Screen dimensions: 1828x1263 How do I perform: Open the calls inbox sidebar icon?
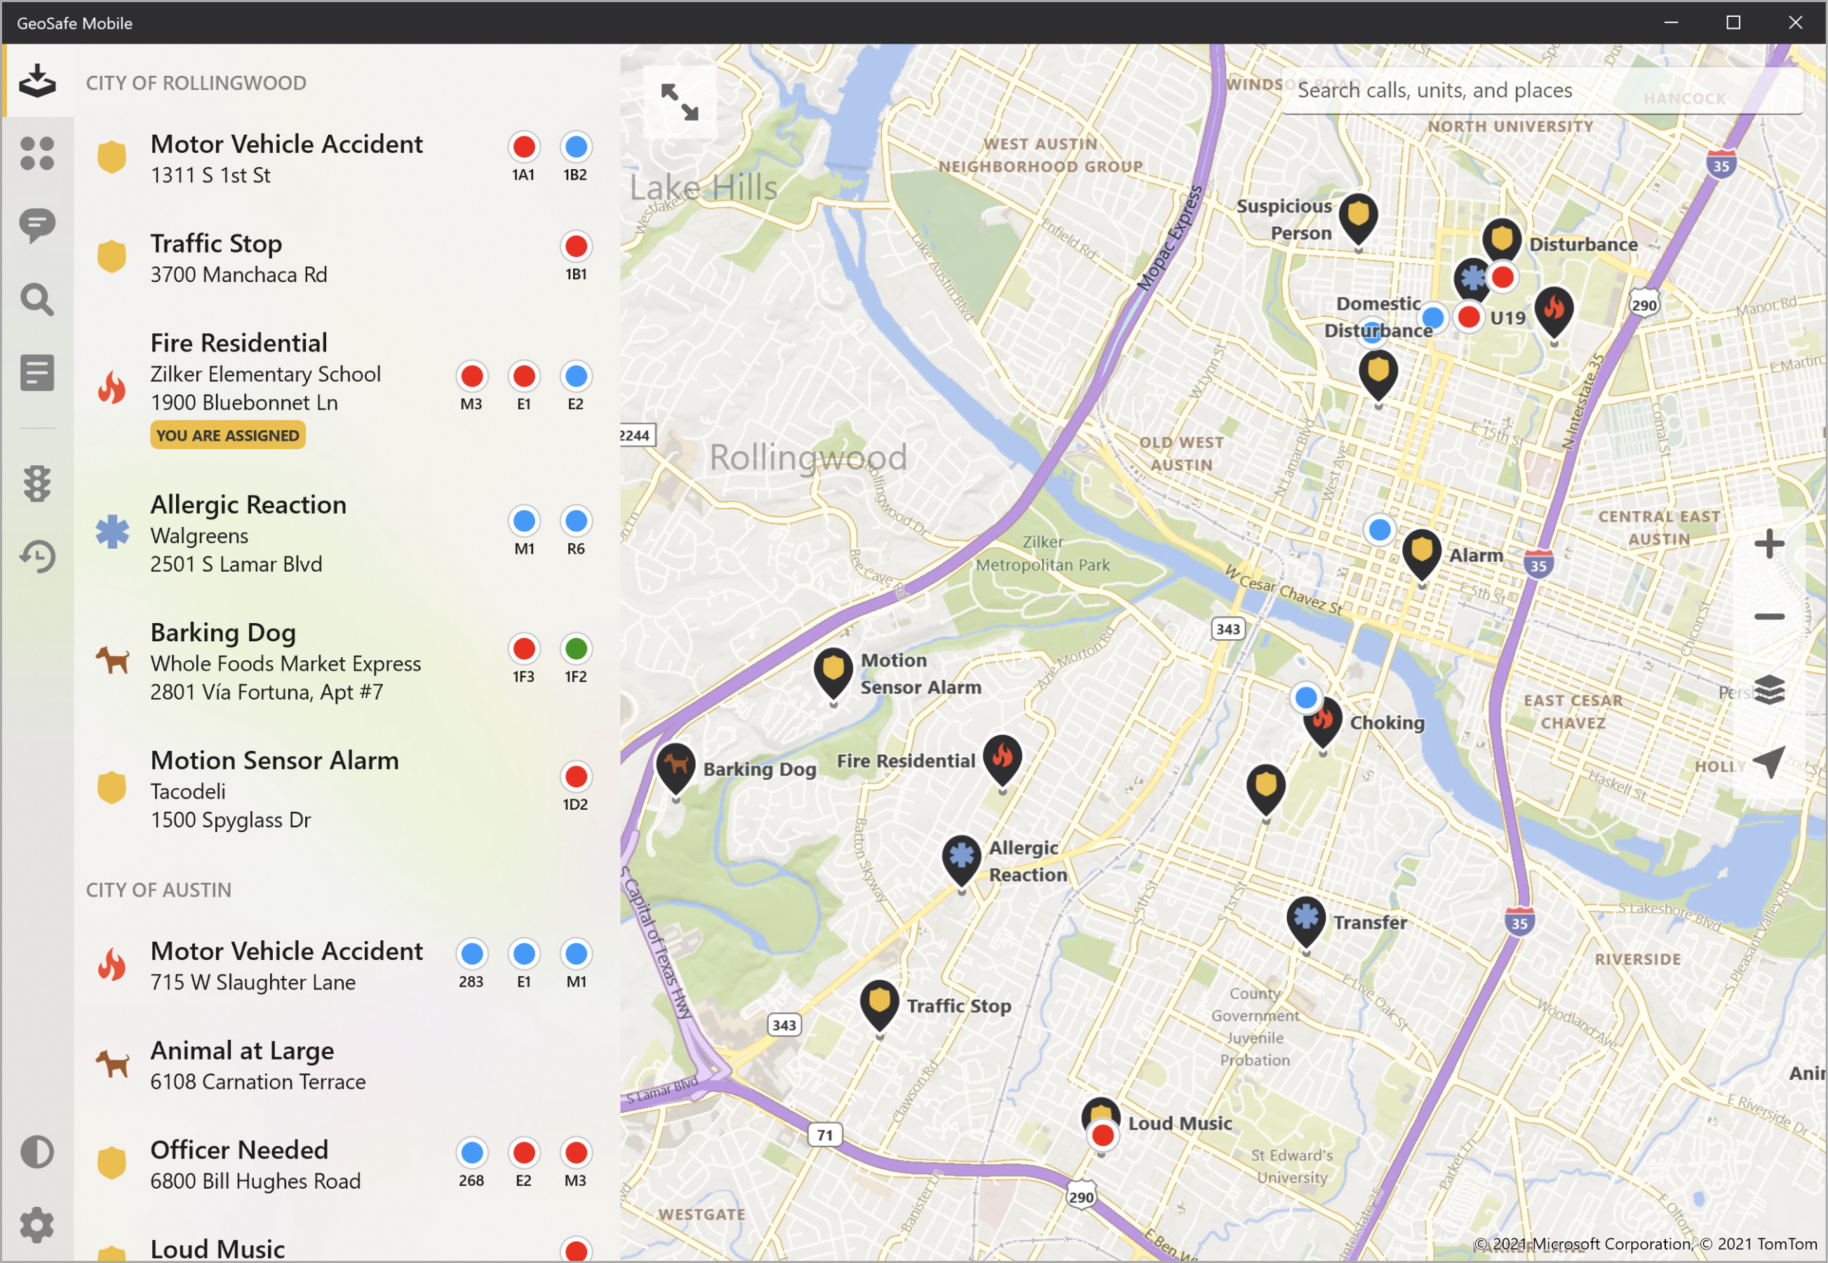pyautogui.click(x=37, y=81)
